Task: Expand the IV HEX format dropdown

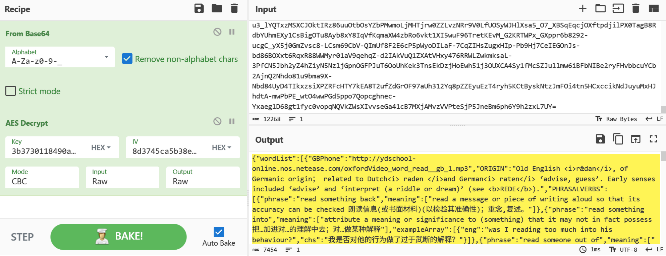Action: tap(221, 147)
